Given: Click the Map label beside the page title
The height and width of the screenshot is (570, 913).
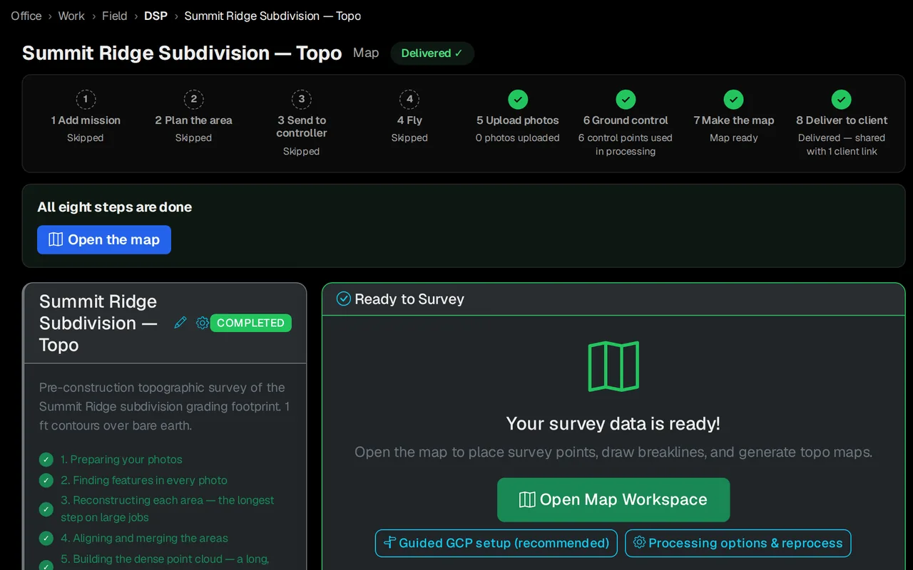Looking at the screenshot, I should point(366,53).
